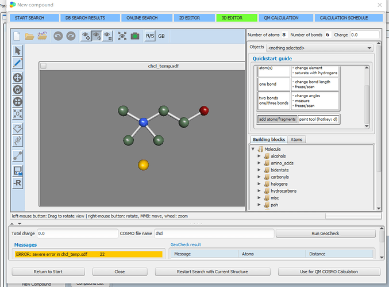Click the -R remove tool icon
Image resolution: width=389 pixels, height=287 pixels.
tap(17, 183)
